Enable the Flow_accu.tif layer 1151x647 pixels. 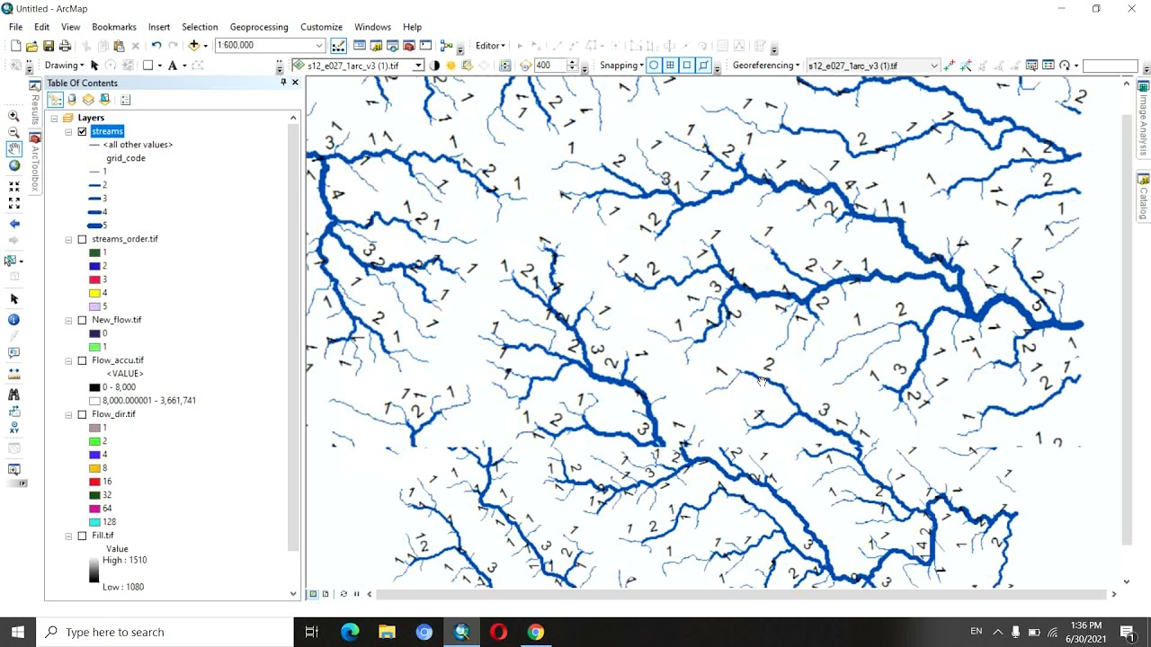click(82, 360)
